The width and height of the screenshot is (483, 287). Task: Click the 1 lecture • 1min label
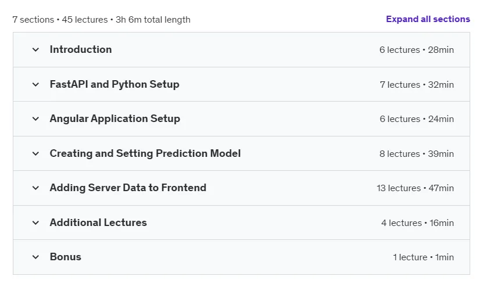coord(423,257)
